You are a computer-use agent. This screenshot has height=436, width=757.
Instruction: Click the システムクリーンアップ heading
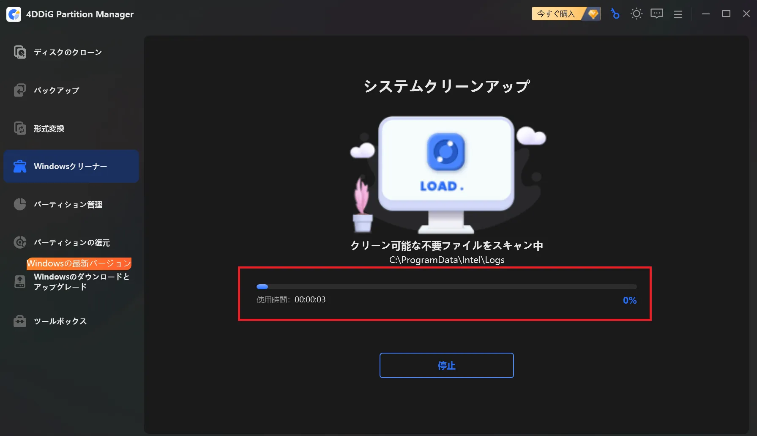click(x=447, y=86)
